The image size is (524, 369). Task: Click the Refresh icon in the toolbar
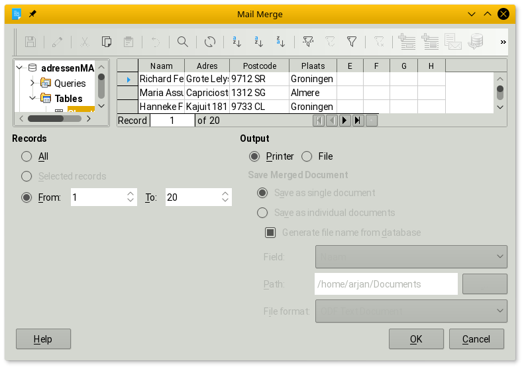pos(210,42)
